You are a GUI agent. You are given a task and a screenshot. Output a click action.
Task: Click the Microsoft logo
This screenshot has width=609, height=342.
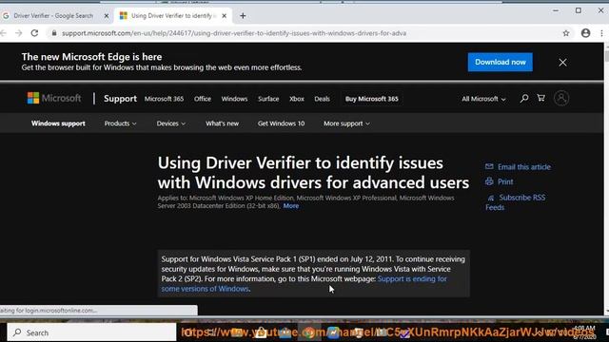click(54, 98)
